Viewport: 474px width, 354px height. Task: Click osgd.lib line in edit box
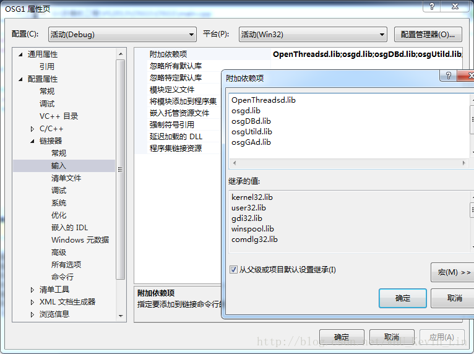coord(246,111)
